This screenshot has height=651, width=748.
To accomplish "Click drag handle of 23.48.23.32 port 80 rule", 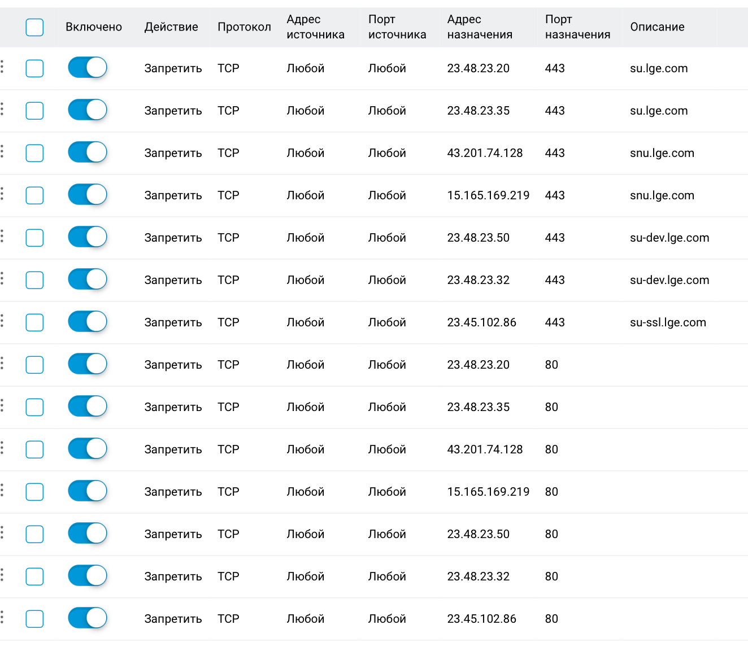I will click(2, 575).
